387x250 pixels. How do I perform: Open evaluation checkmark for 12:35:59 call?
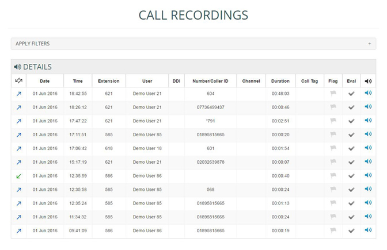(351, 176)
